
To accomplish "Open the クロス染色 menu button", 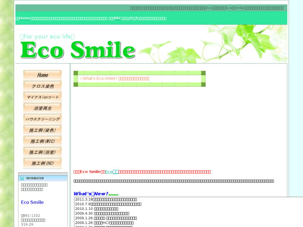I will (43, 86).
